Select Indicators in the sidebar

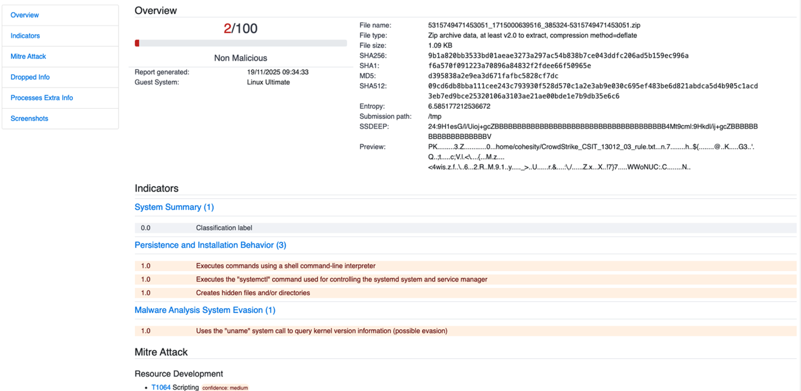[x=25, y=36]
